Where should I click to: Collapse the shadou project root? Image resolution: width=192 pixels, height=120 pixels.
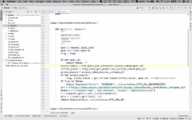(x=4, y=15)
